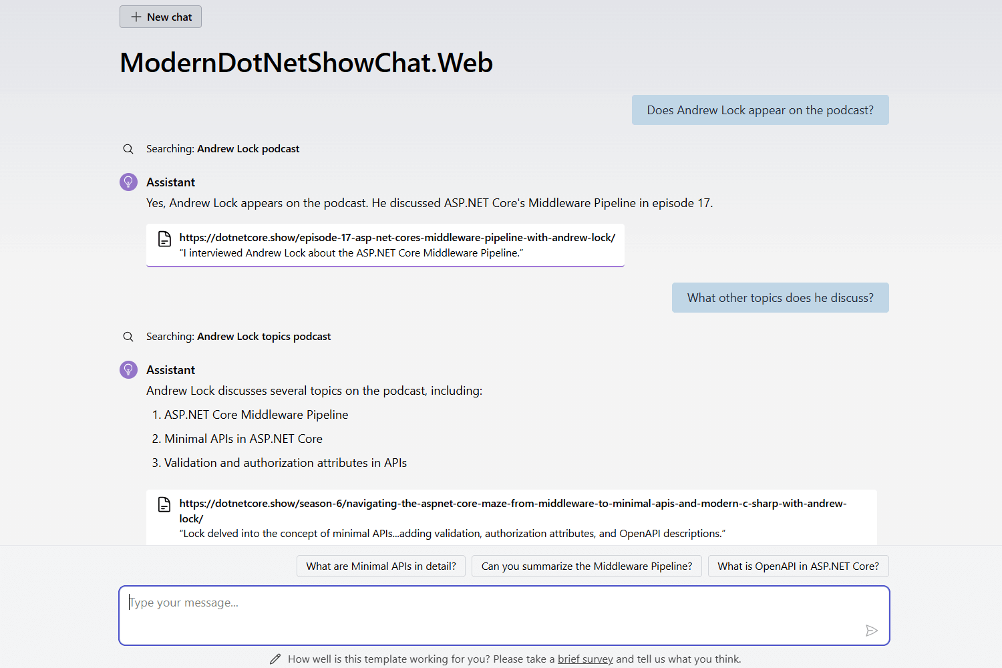Open the episode 17 middleware pipeline URL

pyautogui.click(x=397, y=237)
